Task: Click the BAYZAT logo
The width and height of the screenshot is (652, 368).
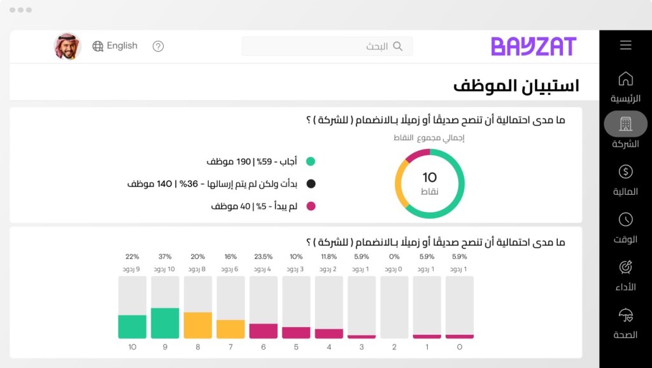Action: pyautogui.click(x=534, y=46)
